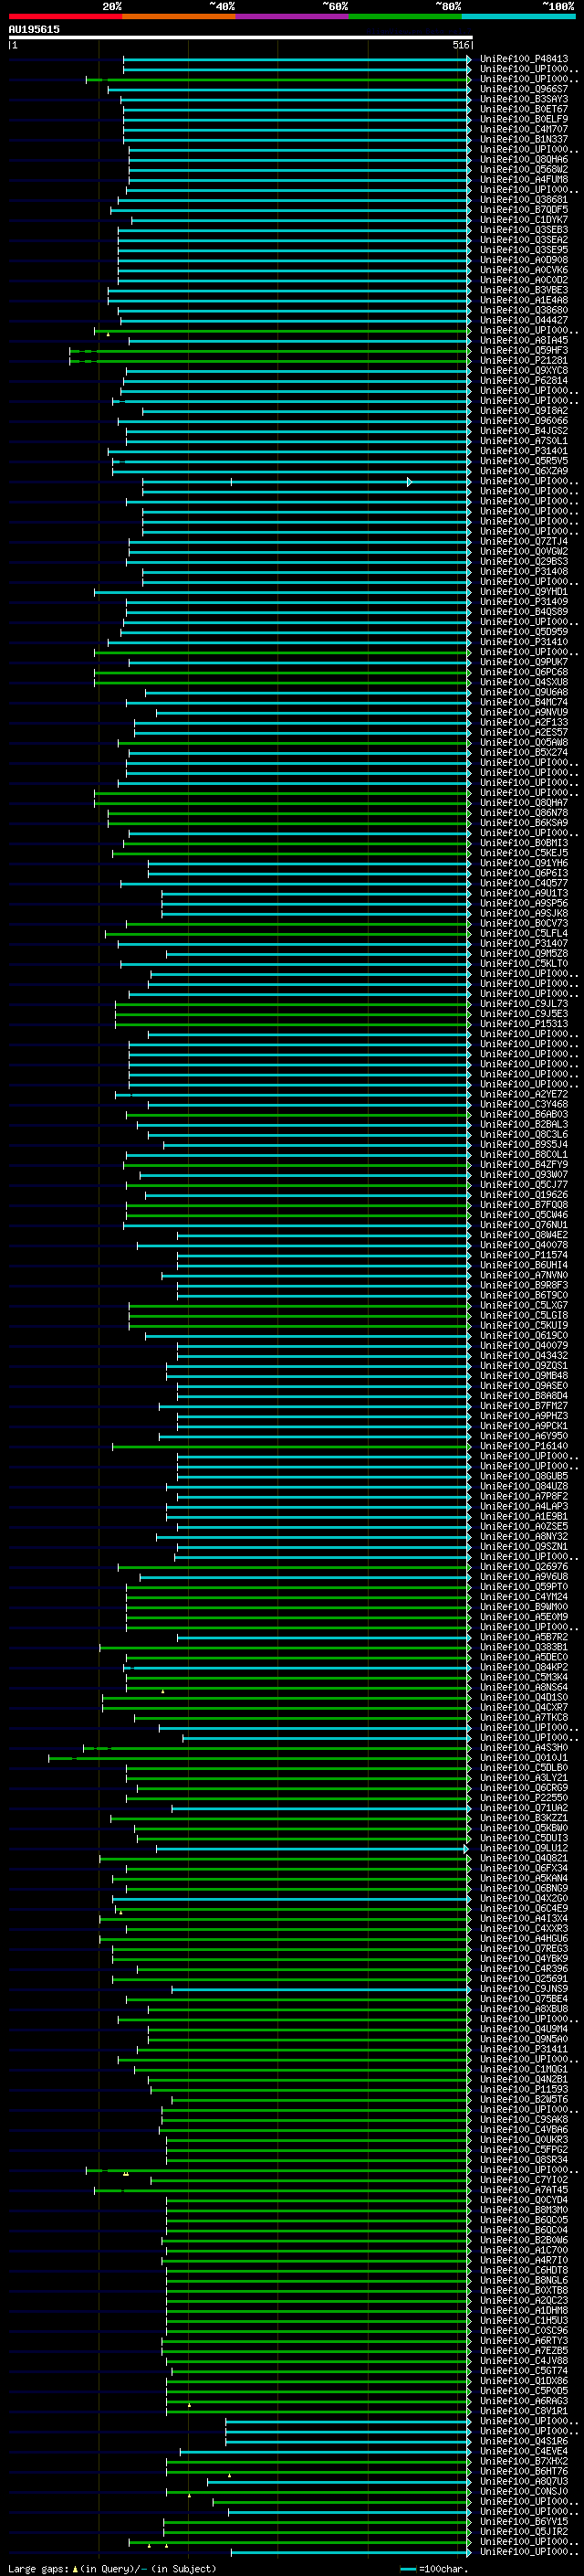
Task: Select query name AU195615
Action: coord(34,30)
